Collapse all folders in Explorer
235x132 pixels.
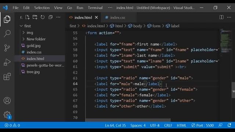(50, 17)
